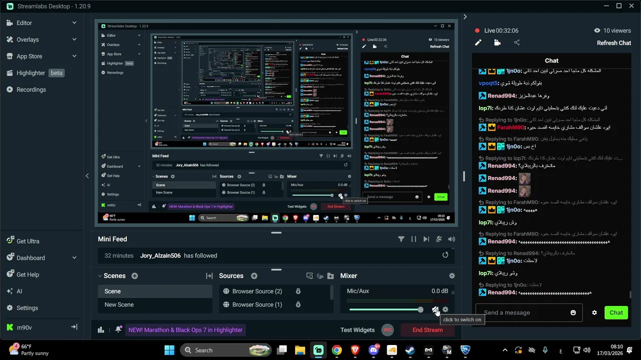Add a source folder
The image size is (641, 360).
click(x=331, y=275)
